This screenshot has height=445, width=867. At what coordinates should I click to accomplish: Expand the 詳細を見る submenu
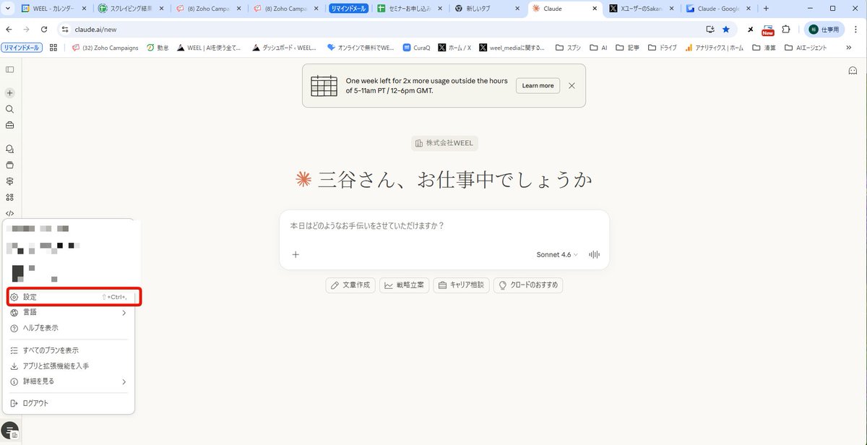tap(69, 381)
